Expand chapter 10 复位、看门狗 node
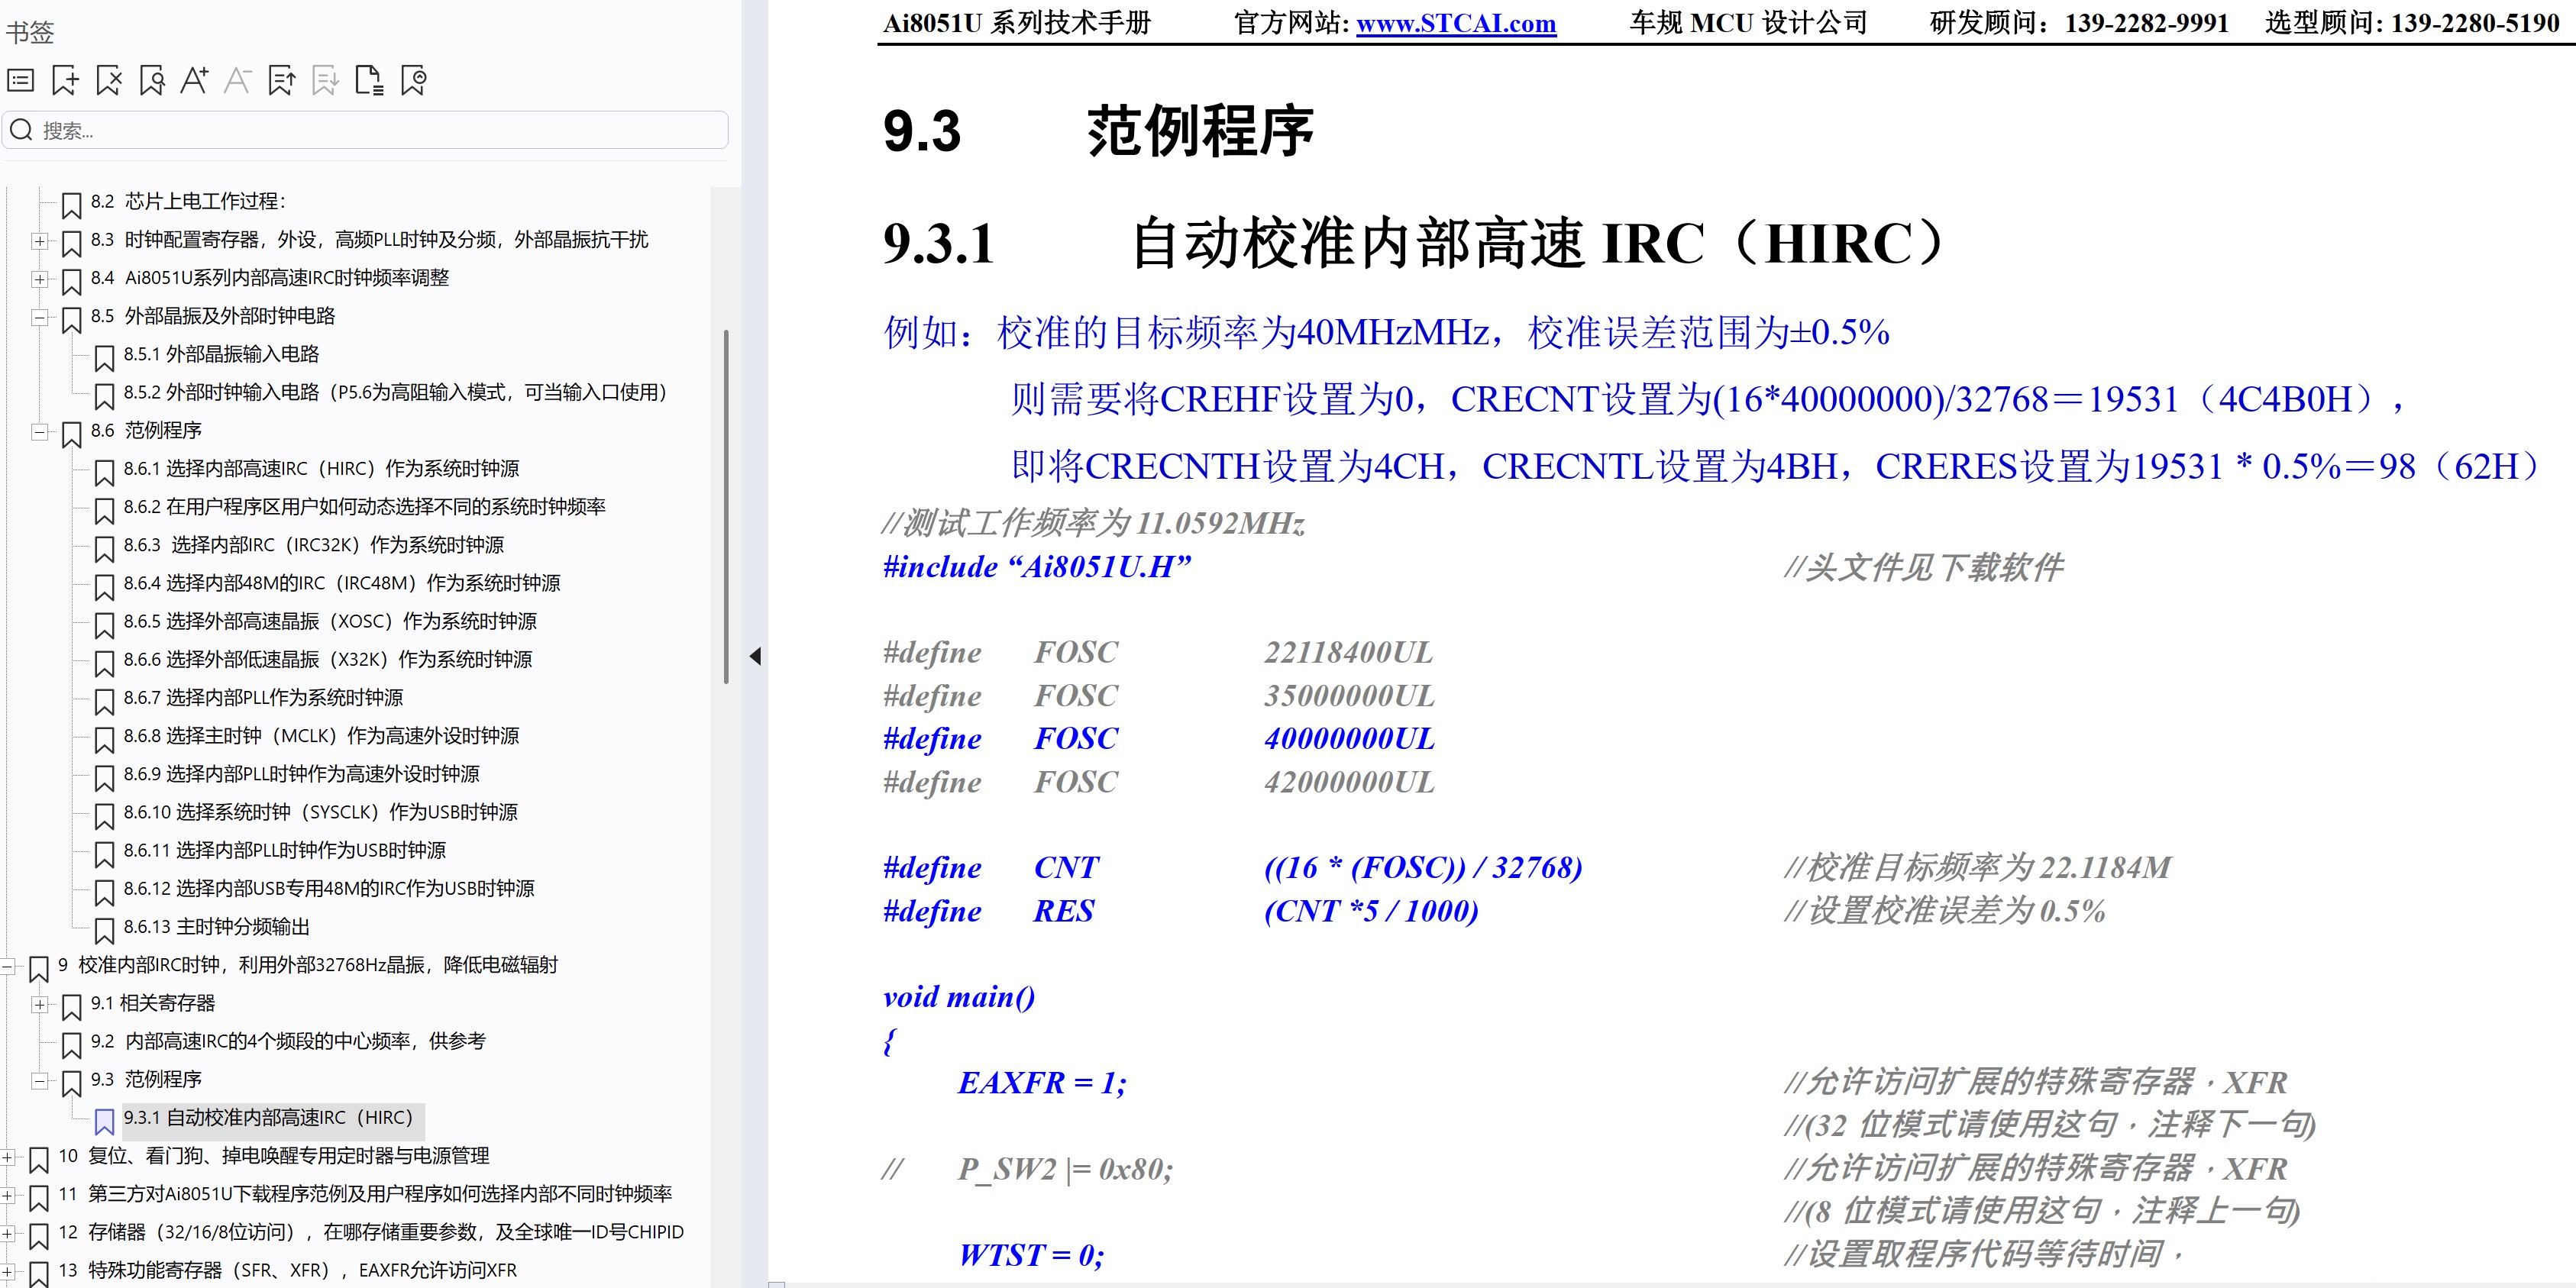 tap(9, 1160)
